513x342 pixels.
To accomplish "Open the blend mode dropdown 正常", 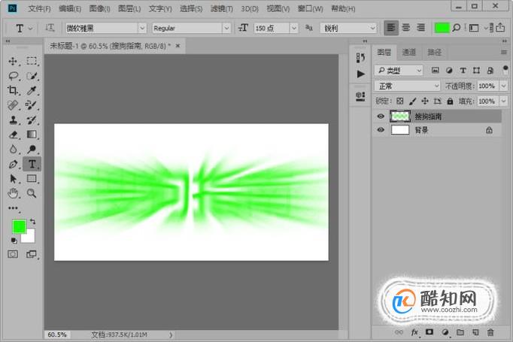I will pyautogui.click(x=408, y=86).
